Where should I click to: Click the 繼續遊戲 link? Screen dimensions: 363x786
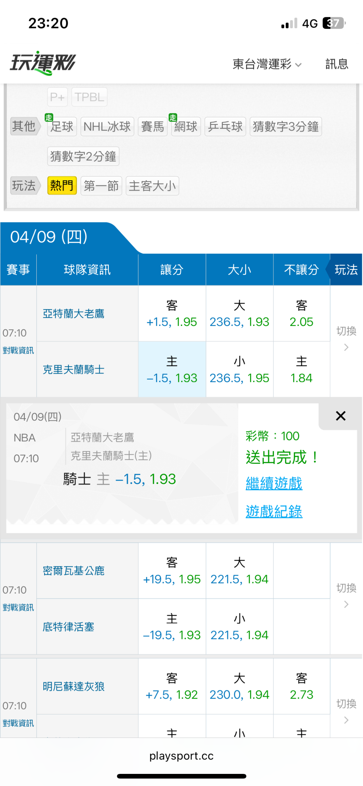point(274,483)
